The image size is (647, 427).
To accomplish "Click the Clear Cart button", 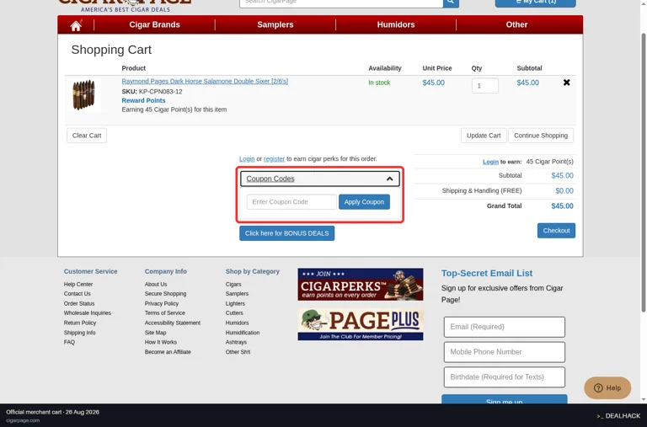I will pyautogui.click(x=87, y=136).
